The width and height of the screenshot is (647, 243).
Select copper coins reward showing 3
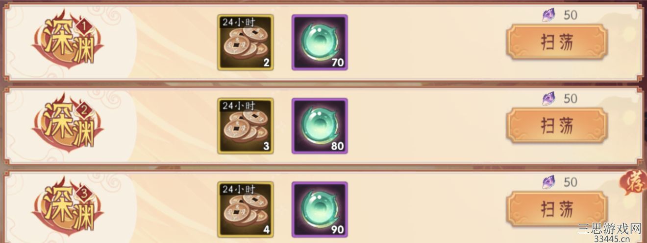tap(246, 126)
